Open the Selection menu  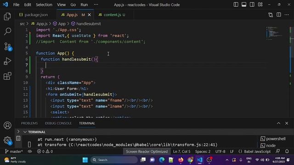[x=44, y=5]
